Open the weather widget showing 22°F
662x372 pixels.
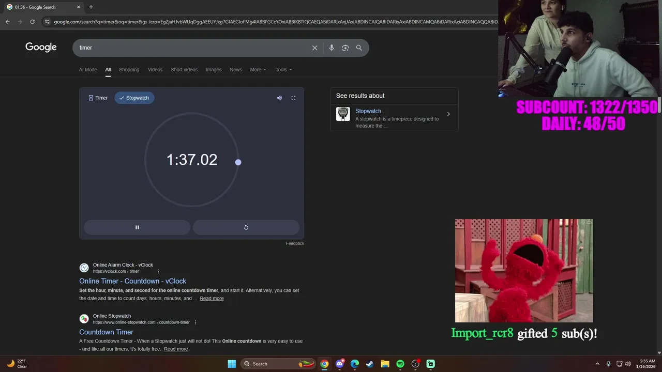pyautogui.click(x=17, y=364)
